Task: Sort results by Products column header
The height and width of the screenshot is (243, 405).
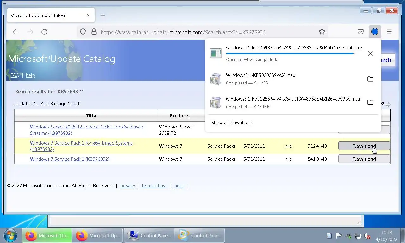Action: tap(179, 116)
